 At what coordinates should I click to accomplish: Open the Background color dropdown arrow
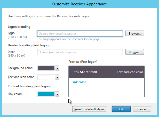click(57, 68)
